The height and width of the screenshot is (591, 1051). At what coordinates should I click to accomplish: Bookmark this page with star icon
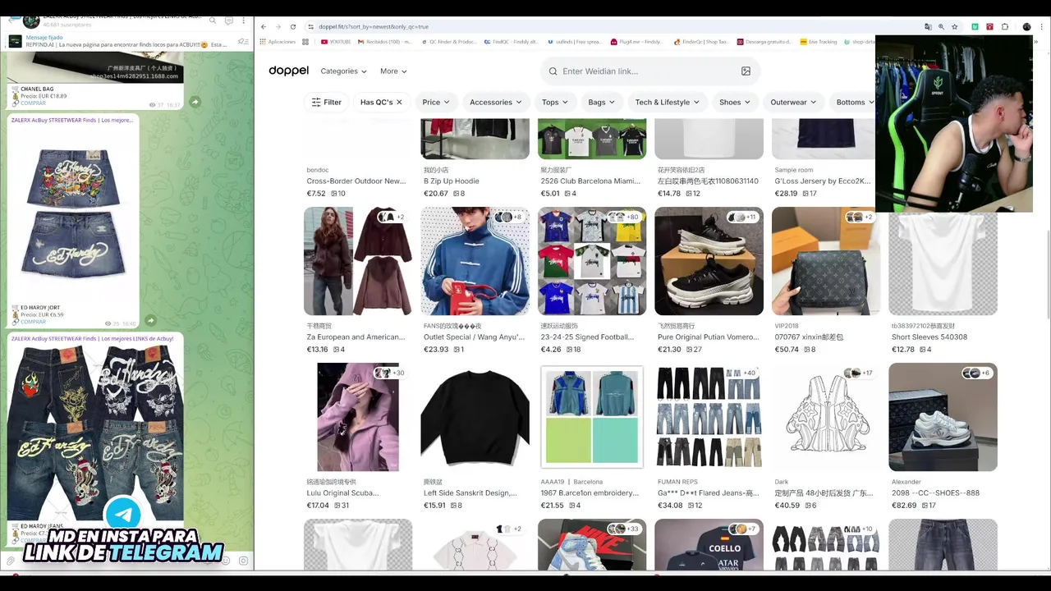point(954,26)
